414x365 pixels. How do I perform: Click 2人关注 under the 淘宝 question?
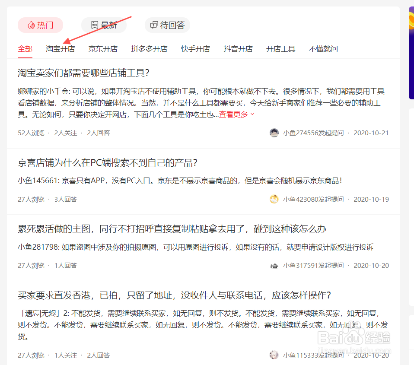(66, 133)
